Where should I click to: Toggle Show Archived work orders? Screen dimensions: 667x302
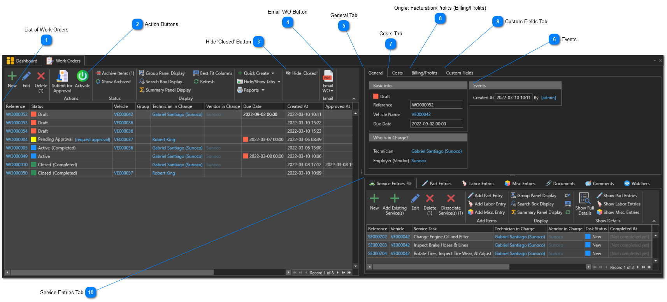pos(113,82)
